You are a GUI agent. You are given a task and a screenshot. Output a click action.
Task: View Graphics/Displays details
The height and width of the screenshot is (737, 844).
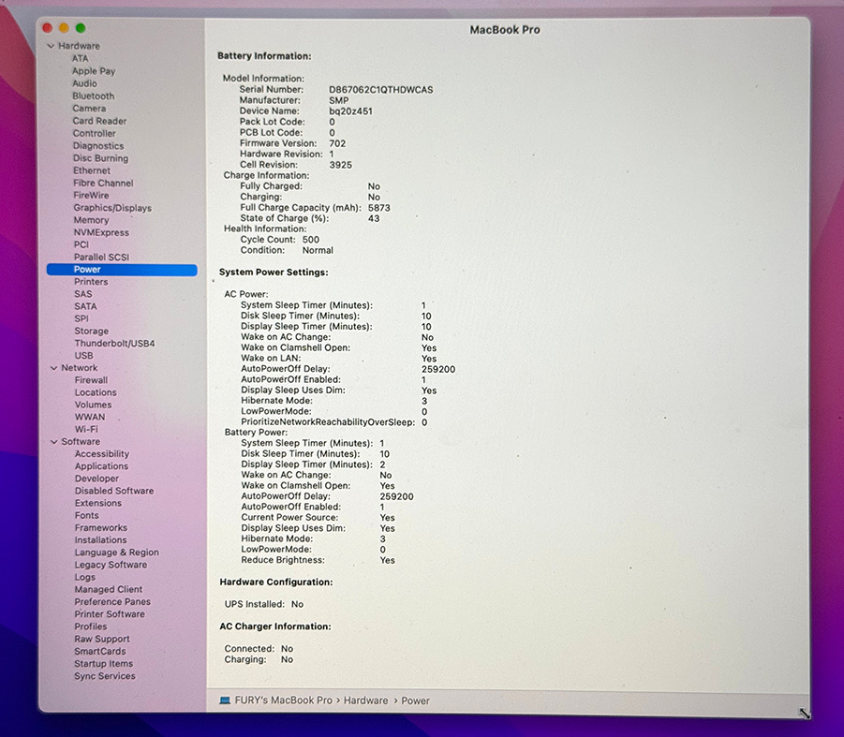click(x=111, y=207)
